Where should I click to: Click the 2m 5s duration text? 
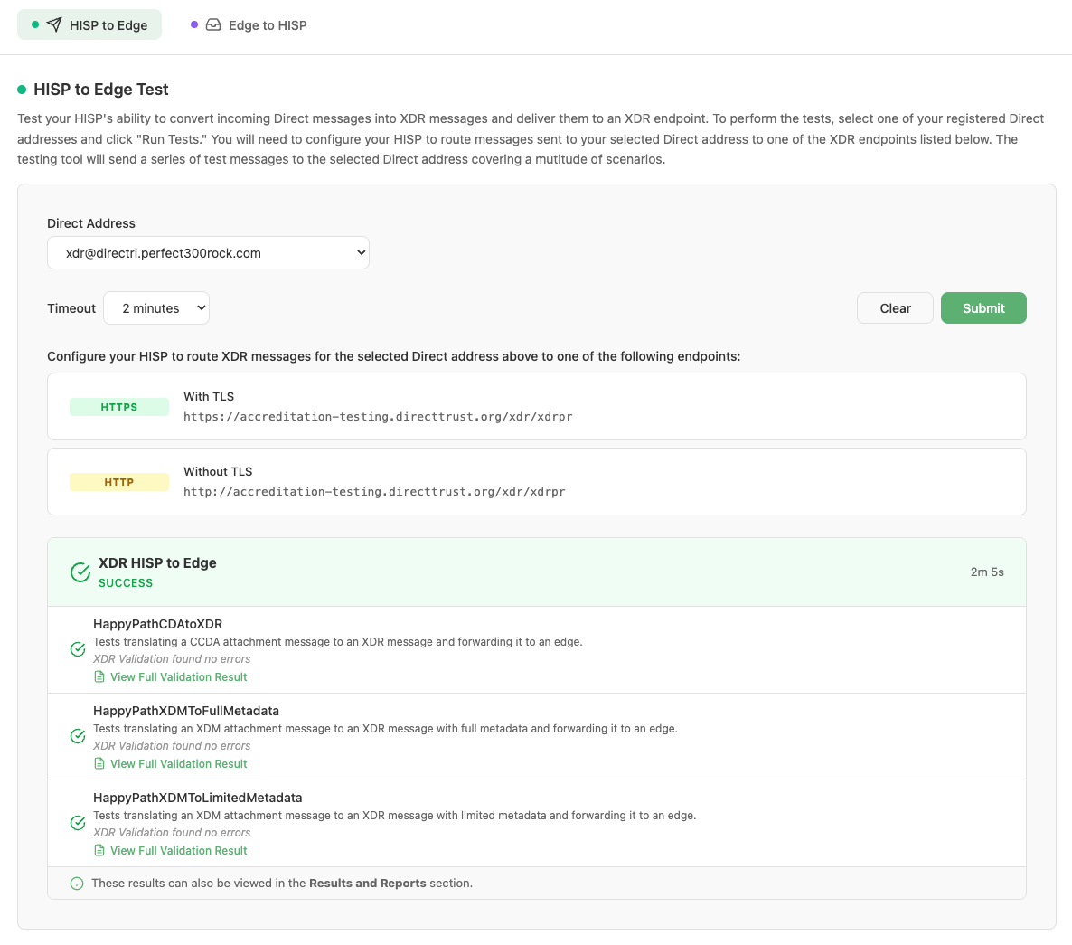click(x=987, y=572)
